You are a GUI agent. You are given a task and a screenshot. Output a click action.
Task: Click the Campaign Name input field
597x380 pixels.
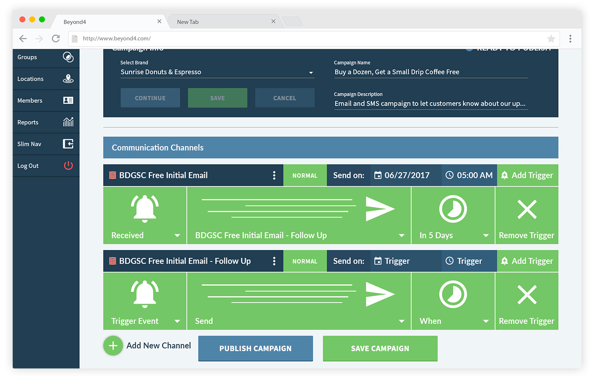[430, 72]
